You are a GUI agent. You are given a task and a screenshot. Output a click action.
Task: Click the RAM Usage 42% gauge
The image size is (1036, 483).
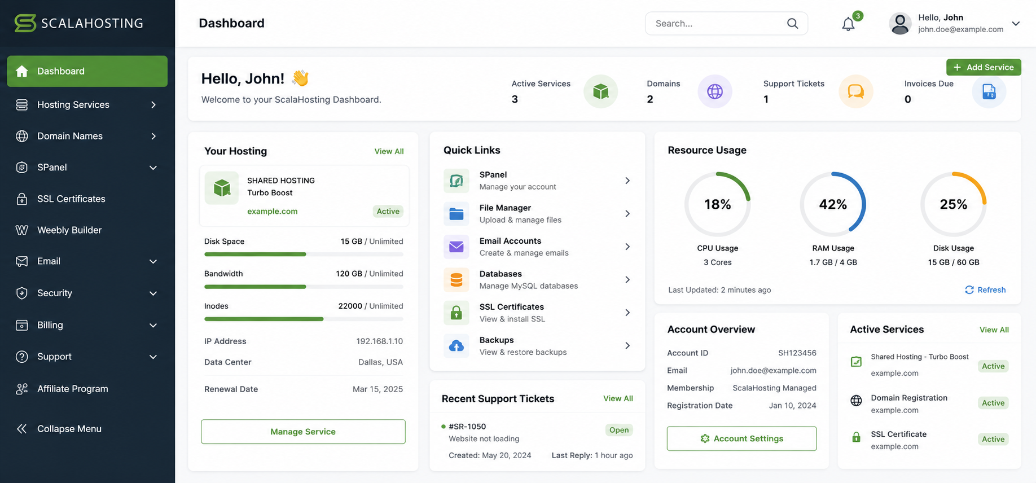833,204
